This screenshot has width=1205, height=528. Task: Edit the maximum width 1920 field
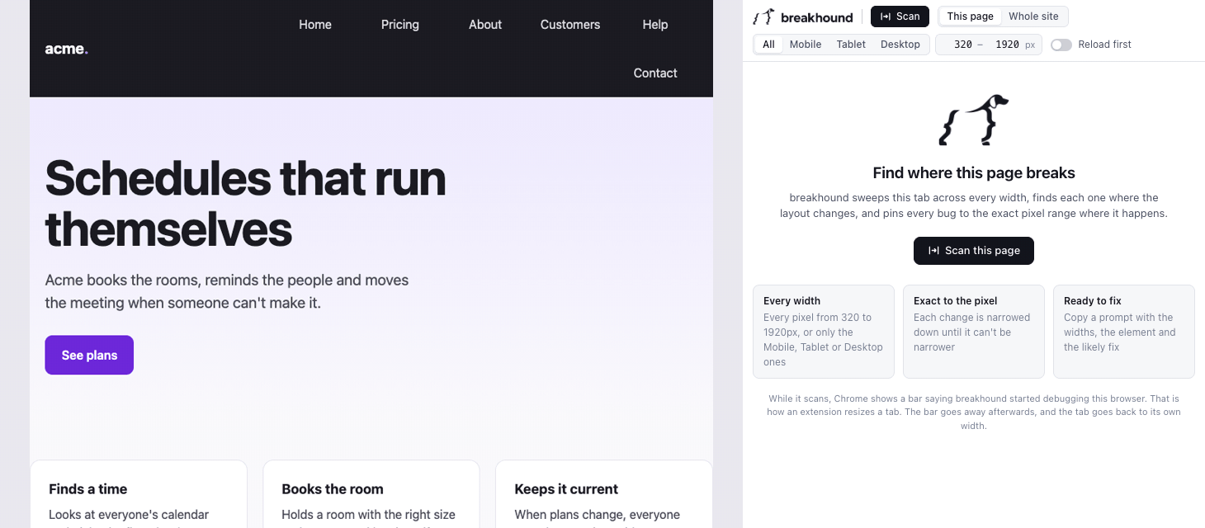click(1007, 45)
